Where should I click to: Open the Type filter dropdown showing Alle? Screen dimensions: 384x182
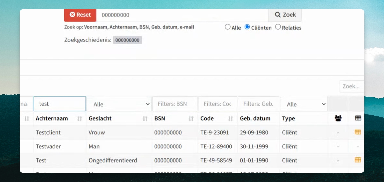pyautogui.click(x=304, y=104)
